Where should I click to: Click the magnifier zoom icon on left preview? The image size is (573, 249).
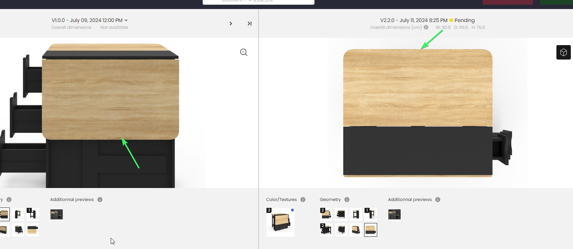click(x=244, y=52)
